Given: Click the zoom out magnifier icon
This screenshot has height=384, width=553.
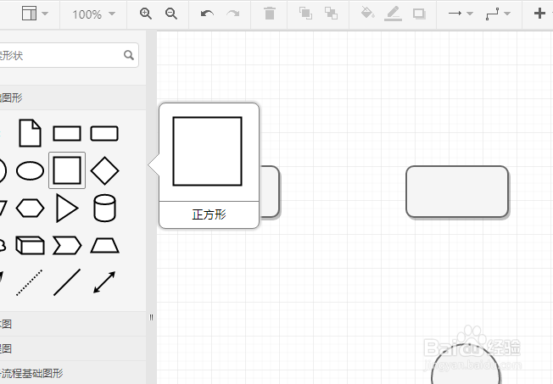Looking at the screenshot, I should click(x=171, y=14).
